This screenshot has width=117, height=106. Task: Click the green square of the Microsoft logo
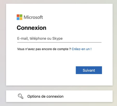pyautogui.click(x=21, y=16)
